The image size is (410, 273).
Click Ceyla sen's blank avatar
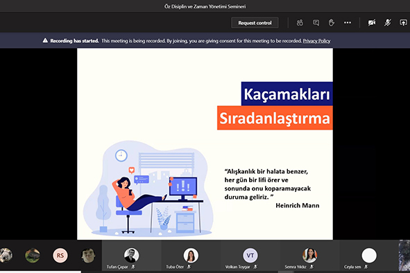[x=369, y=255]
